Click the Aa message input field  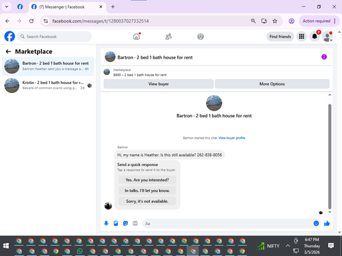pyautogui.click(x=228, y=223)
